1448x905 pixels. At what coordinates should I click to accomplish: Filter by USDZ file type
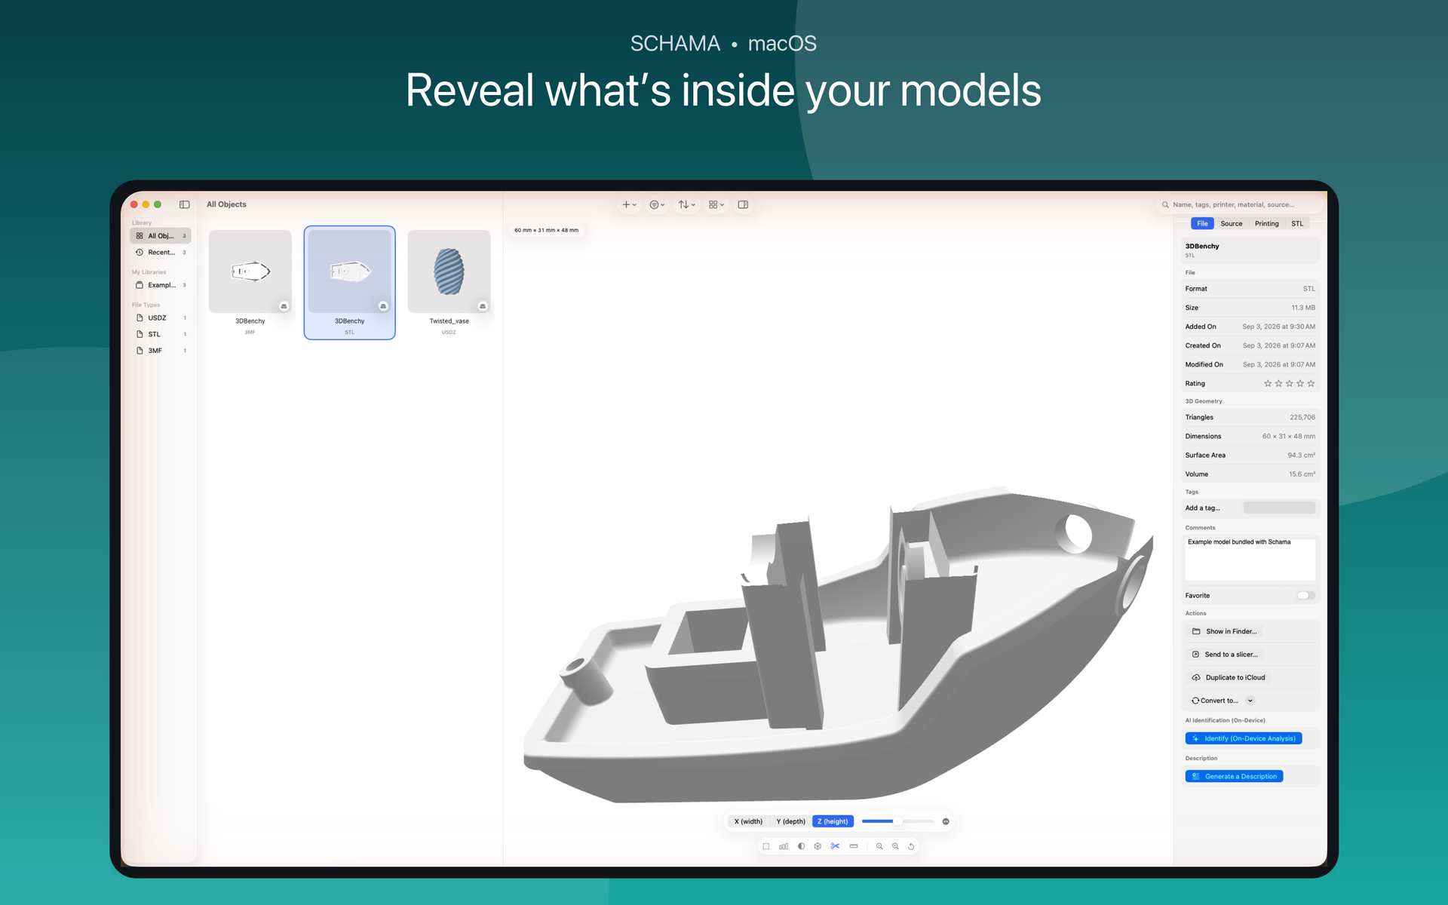coord(161,318)
